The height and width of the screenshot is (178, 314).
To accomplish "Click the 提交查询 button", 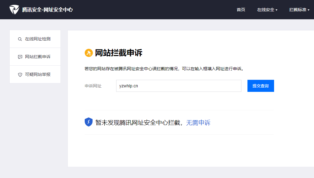I will click(260, 86).
